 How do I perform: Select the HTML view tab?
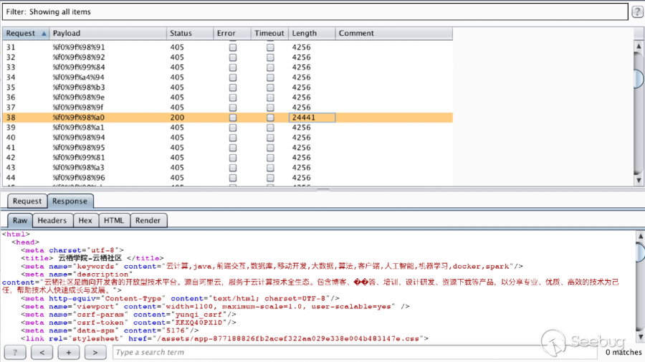[114, 221]
